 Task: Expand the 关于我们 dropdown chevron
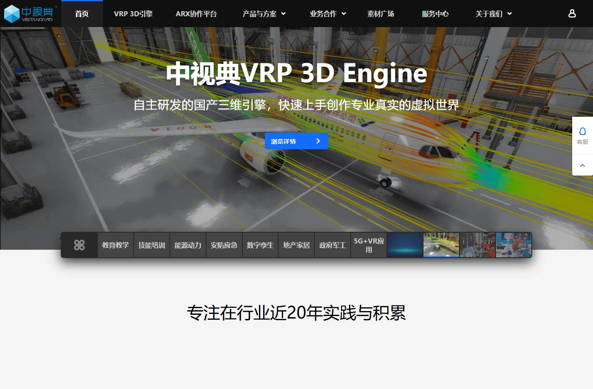pyautogui.click(x=510, y=14)
